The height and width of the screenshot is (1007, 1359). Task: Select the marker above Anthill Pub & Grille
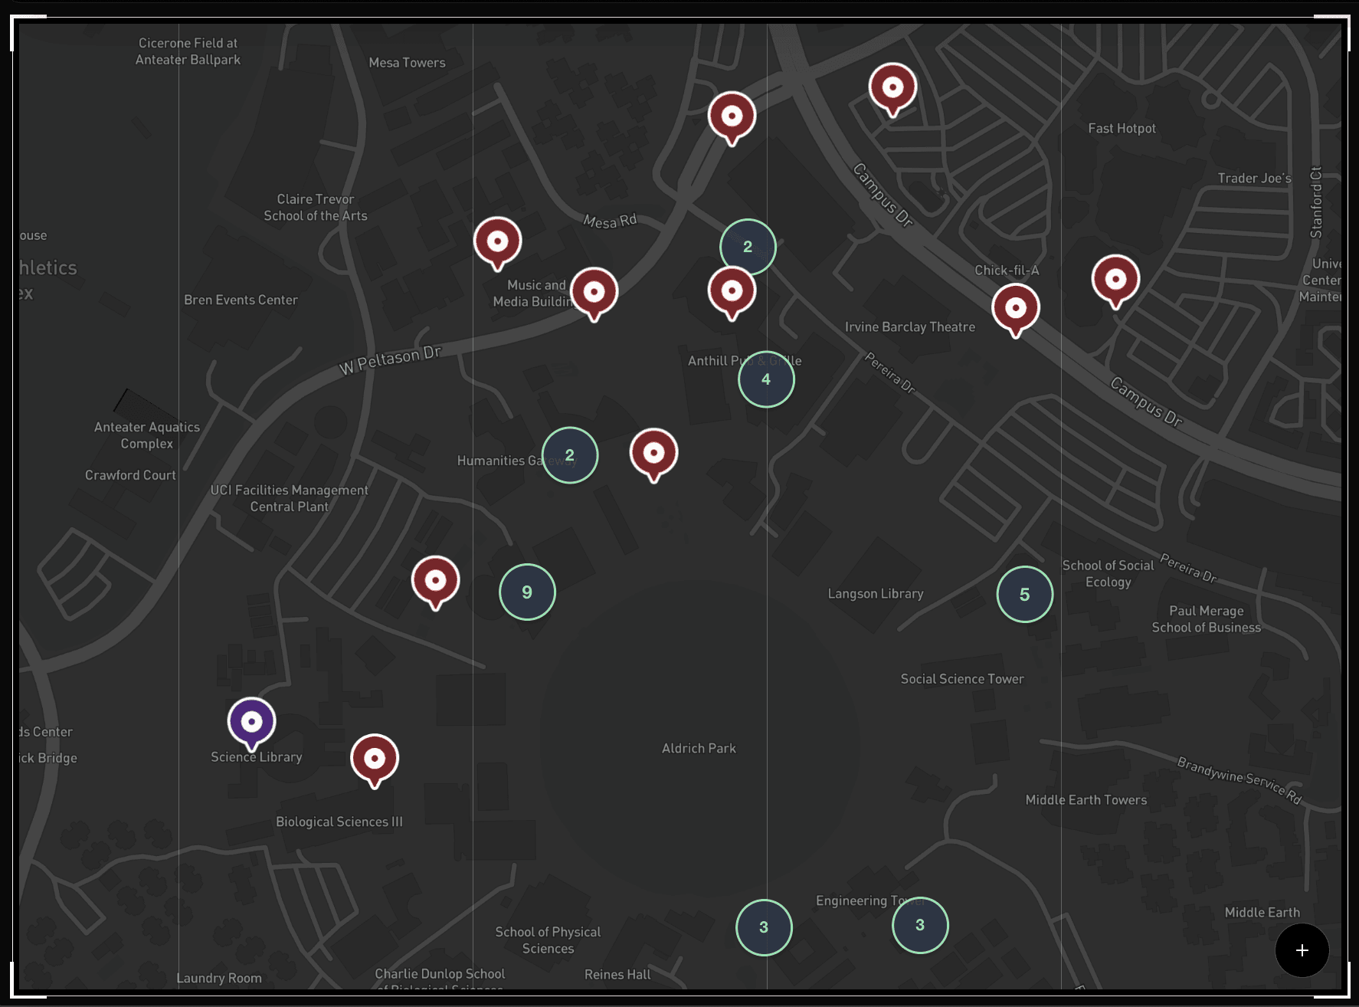click(x=732, y=291)
